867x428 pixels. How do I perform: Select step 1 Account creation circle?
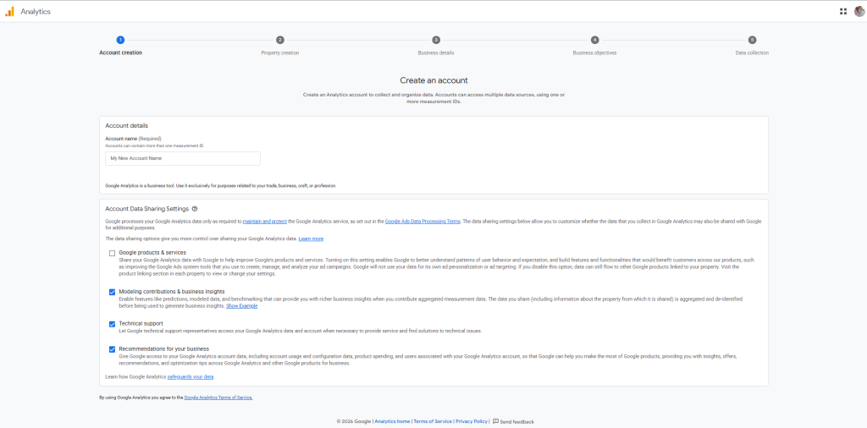pos(120,40)
